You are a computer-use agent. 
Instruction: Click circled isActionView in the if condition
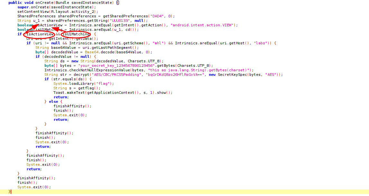(40, 34)
